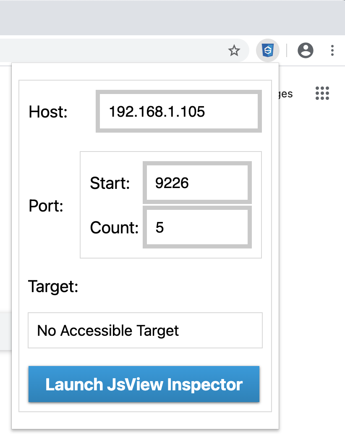Image resolution: width=345 pixels, height=434 pixels.
Task: Select the port Count input box
Action: (x=197, y=227)
